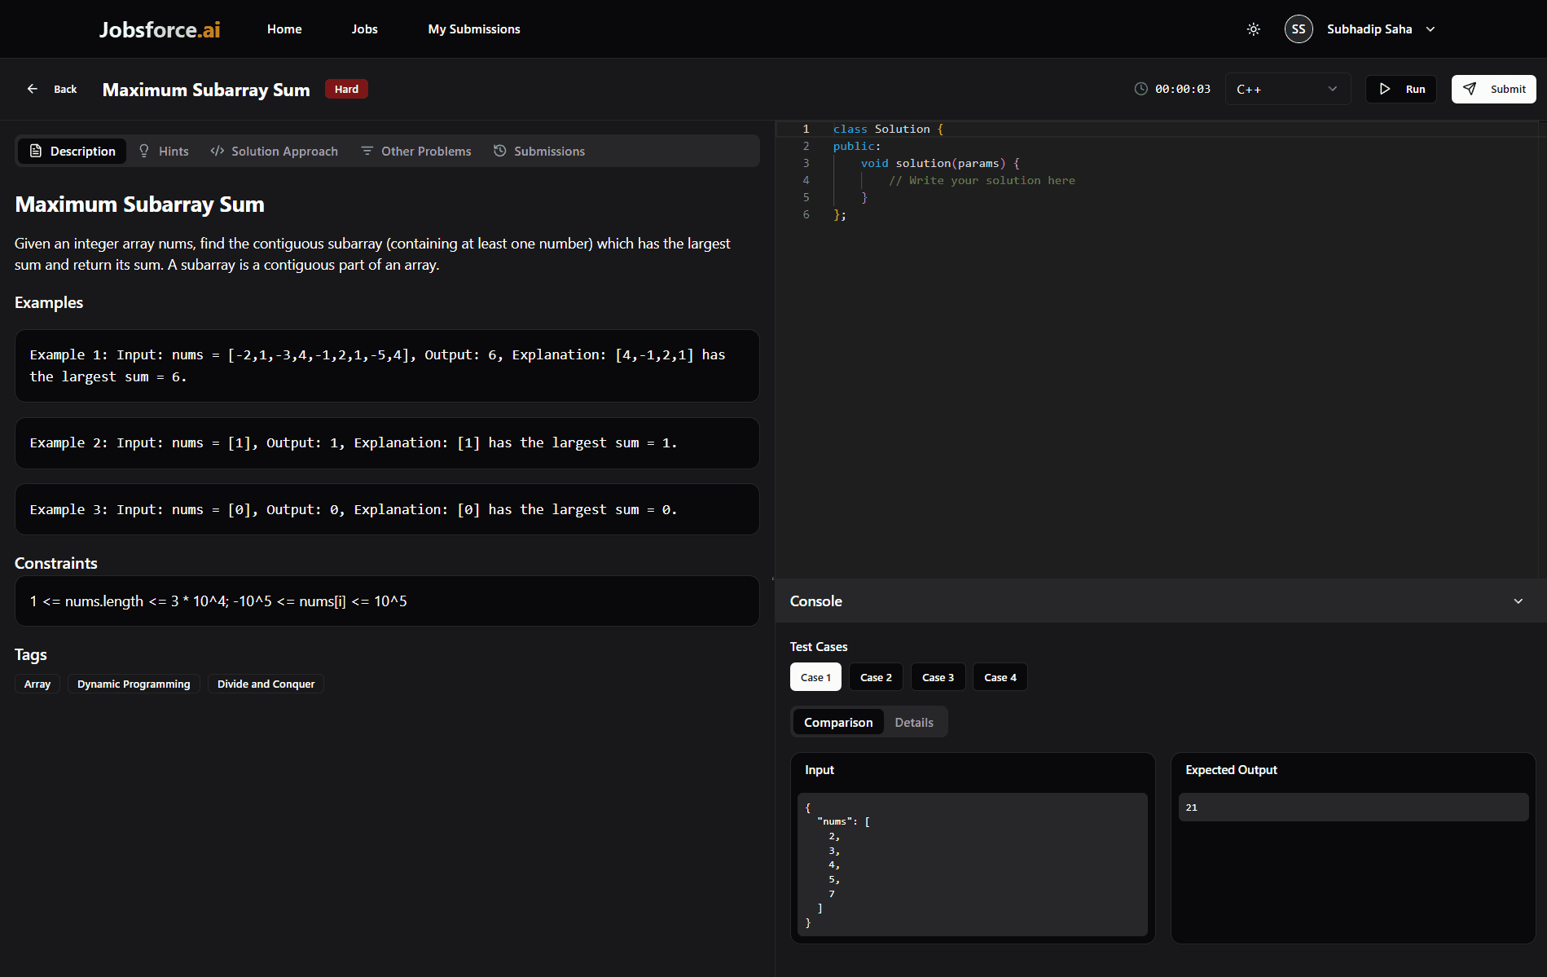Collapse the Console panel chevron

tap(1518, 601)
